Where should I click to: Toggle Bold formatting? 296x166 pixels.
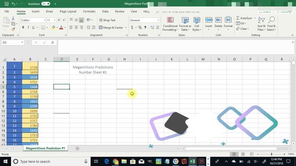23,28
